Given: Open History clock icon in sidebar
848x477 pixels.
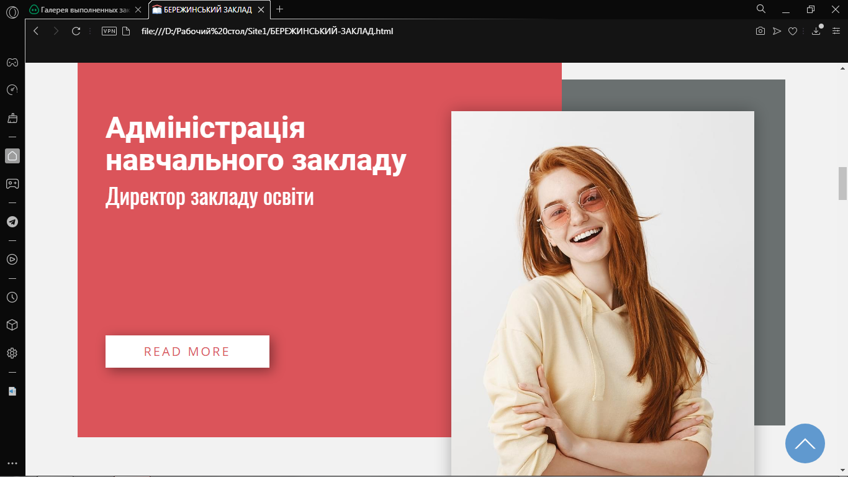Looking at the screenshot, I should pos(12,297).
